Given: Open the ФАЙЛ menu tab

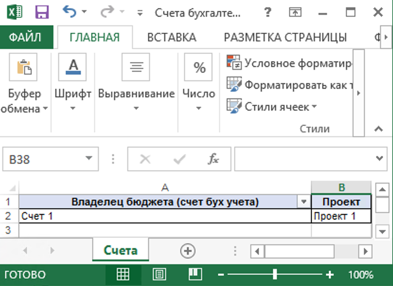Looking at the screenshot, I should click(x=25, y=37).
